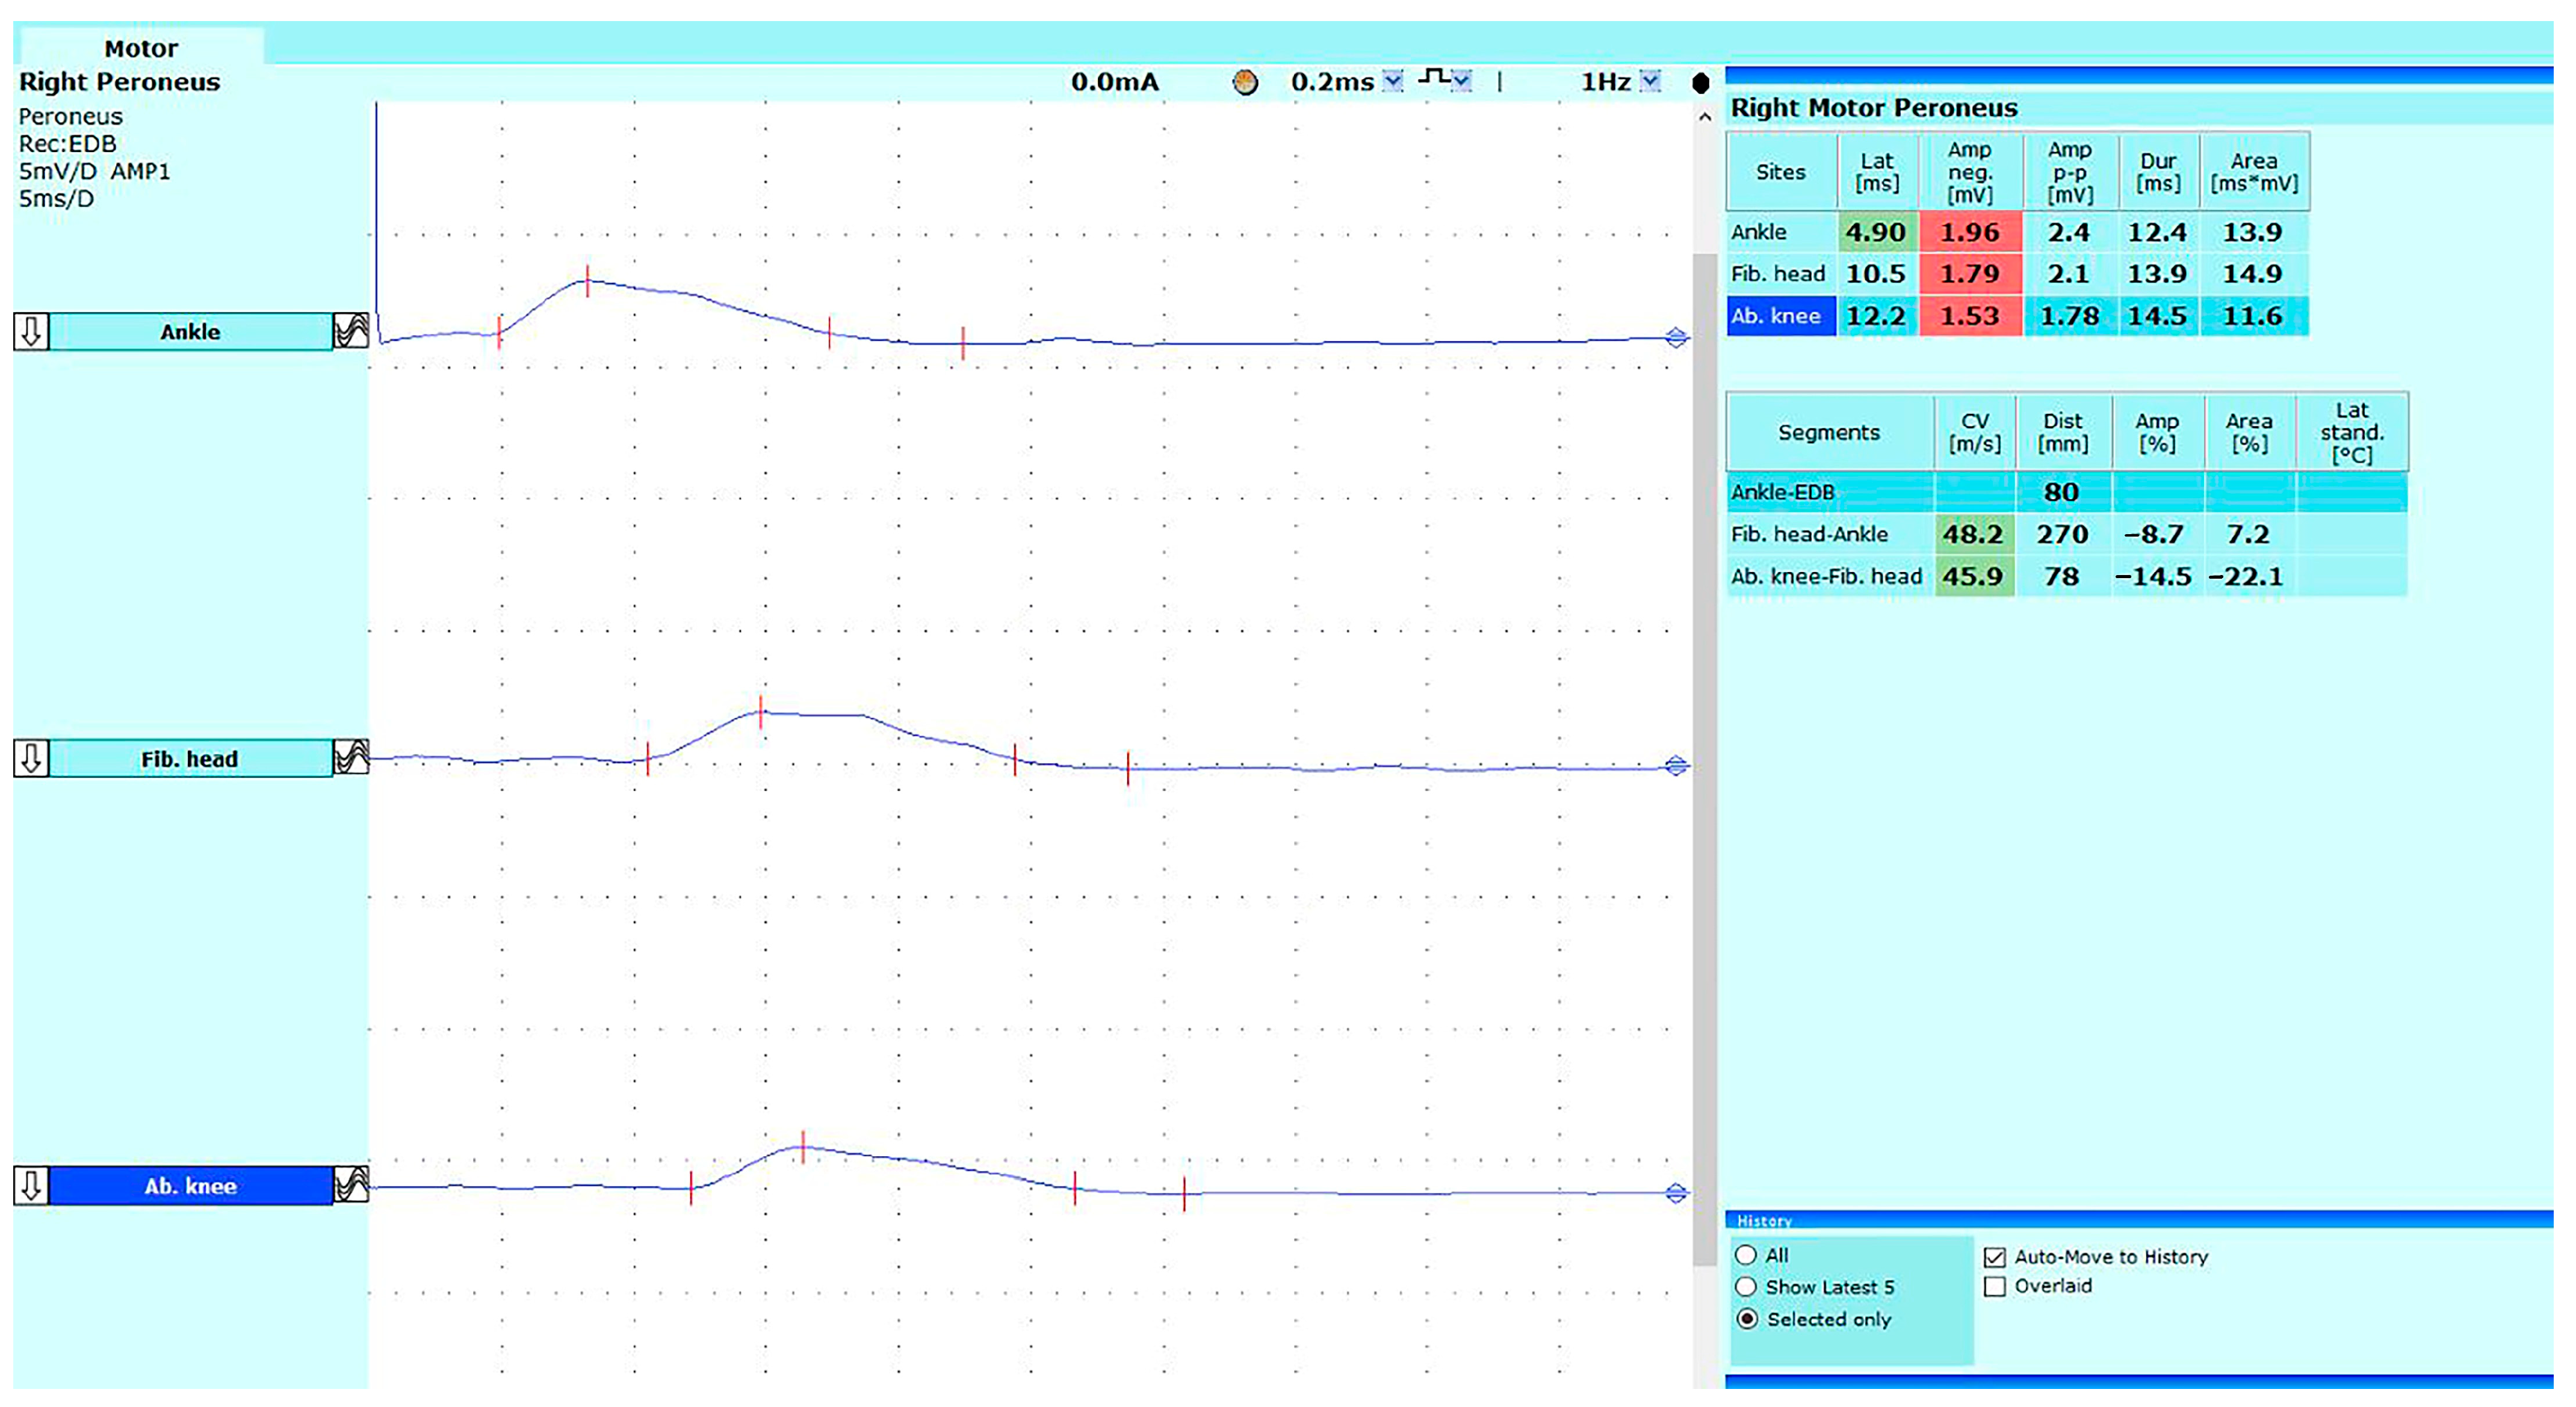Click the black record indicator icon
This screenshot has width=2576, height=1407.
pos(1700,83)
